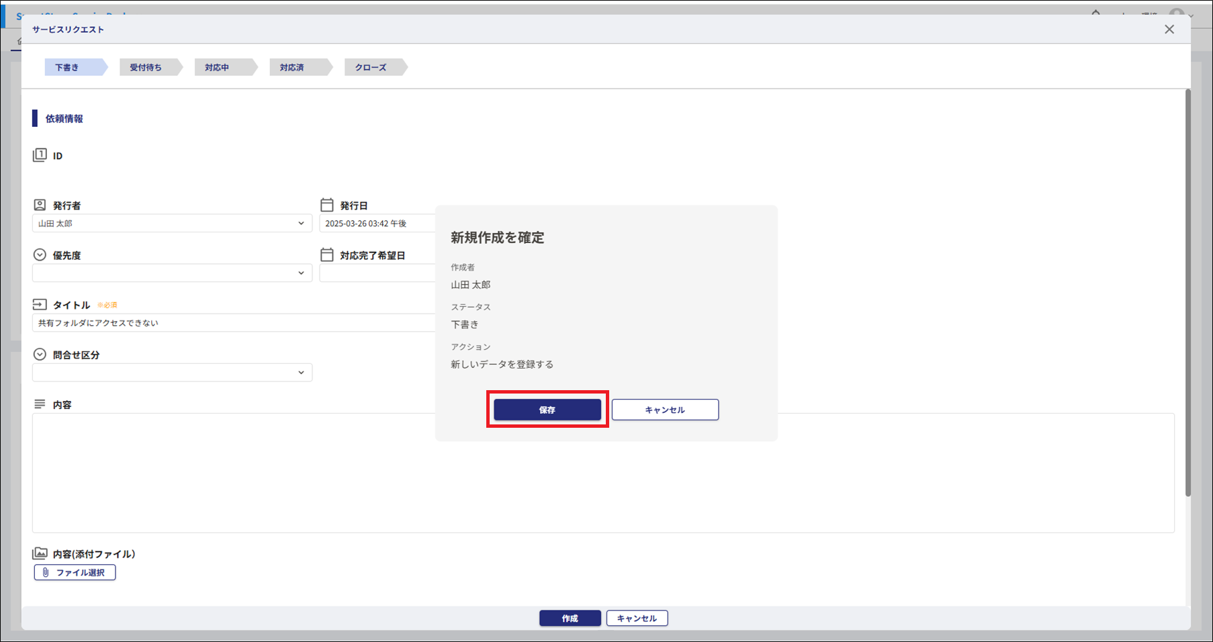1213x642 pixels.
Task: Click the 発行日 calendar icon
Action: click(327, 205)
